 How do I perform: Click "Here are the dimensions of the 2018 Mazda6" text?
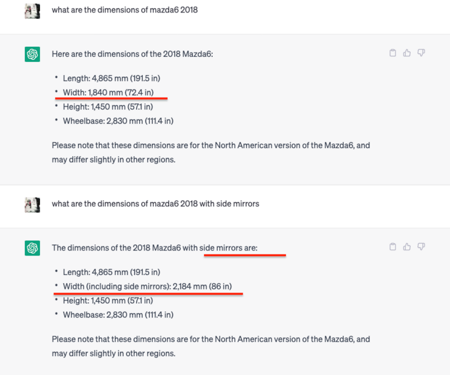pyautogui.click(x=132, y=54)
